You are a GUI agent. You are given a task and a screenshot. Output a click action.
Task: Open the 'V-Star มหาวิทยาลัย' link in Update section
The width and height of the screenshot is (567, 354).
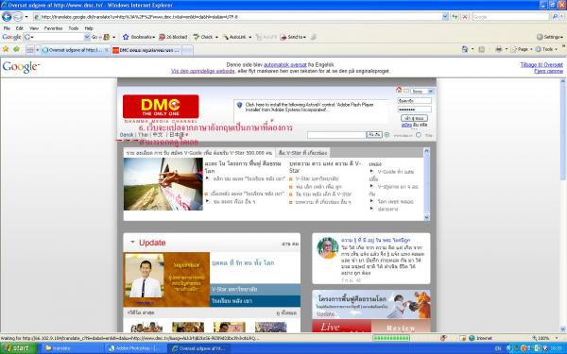click(x=234, y=290)
